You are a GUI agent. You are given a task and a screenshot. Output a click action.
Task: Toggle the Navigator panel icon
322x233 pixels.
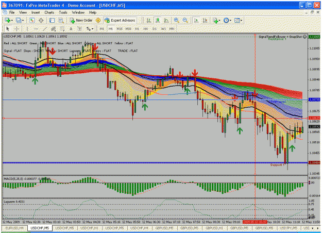click(52, 20)
